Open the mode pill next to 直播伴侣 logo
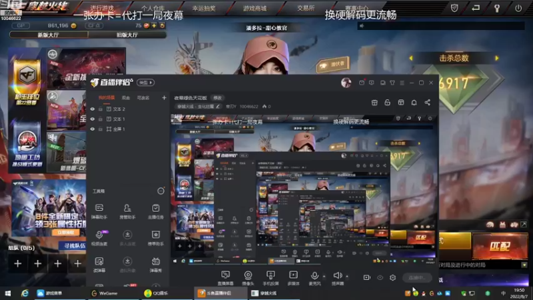The height and width of the screenshot is (300, 533). tap(145, 83)
